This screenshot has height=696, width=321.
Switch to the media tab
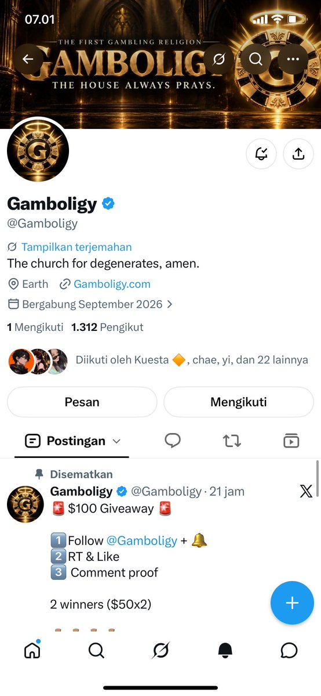click(291, 441)
